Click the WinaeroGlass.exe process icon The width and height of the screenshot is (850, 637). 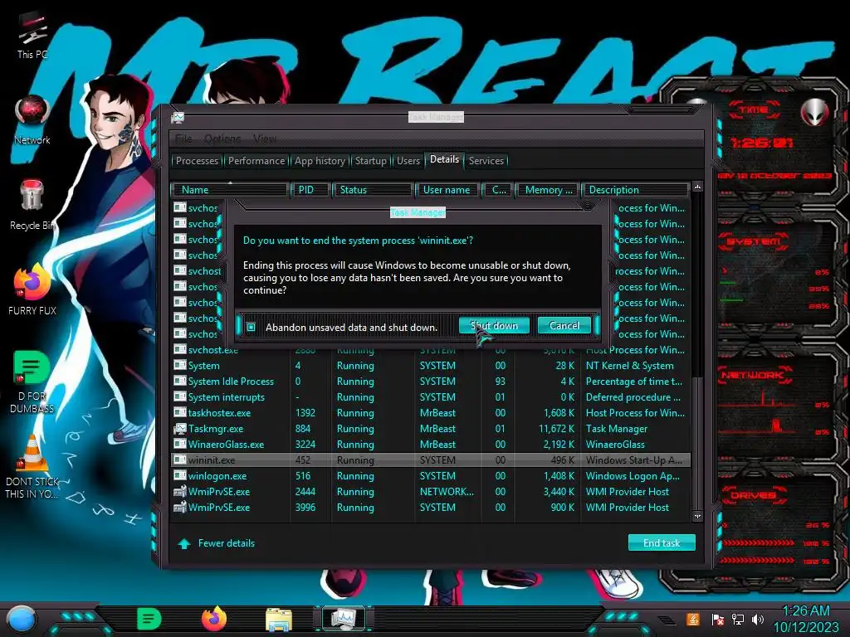pyautogui.click(x=179, y=445)
